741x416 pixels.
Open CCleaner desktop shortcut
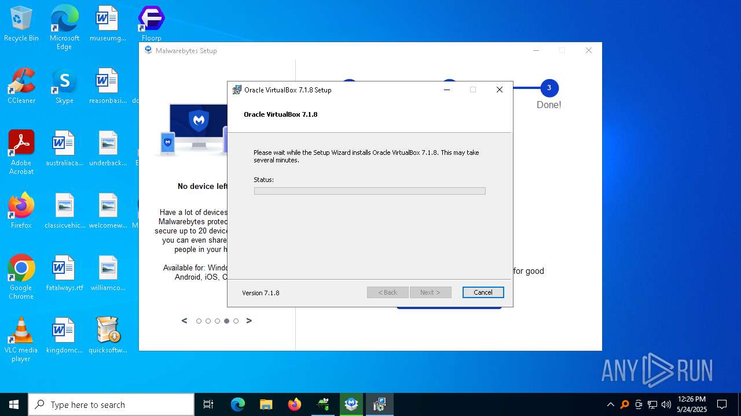21,86
